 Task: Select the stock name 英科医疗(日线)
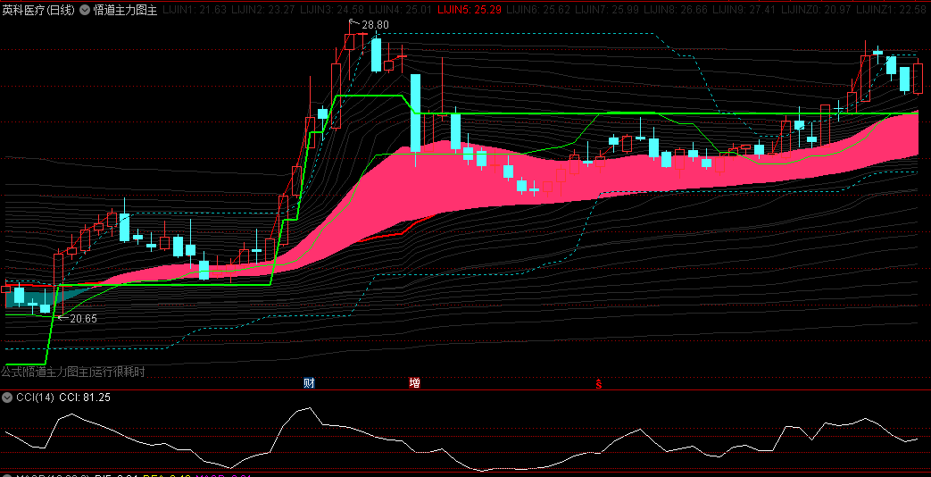(x=38, y=10)
